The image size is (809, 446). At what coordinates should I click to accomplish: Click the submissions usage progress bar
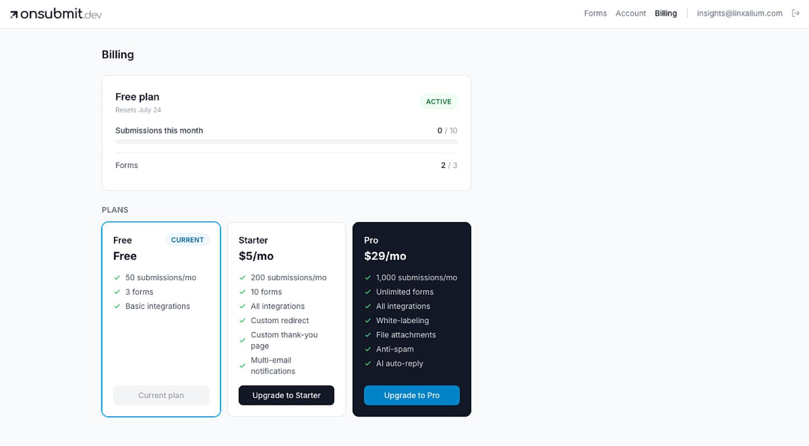pos(286,142)
